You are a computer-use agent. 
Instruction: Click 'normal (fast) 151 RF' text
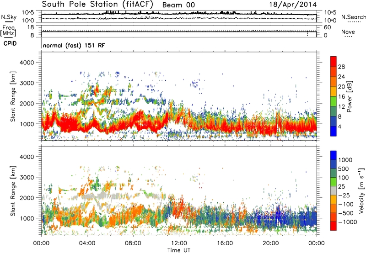click(x=74, y=45)
